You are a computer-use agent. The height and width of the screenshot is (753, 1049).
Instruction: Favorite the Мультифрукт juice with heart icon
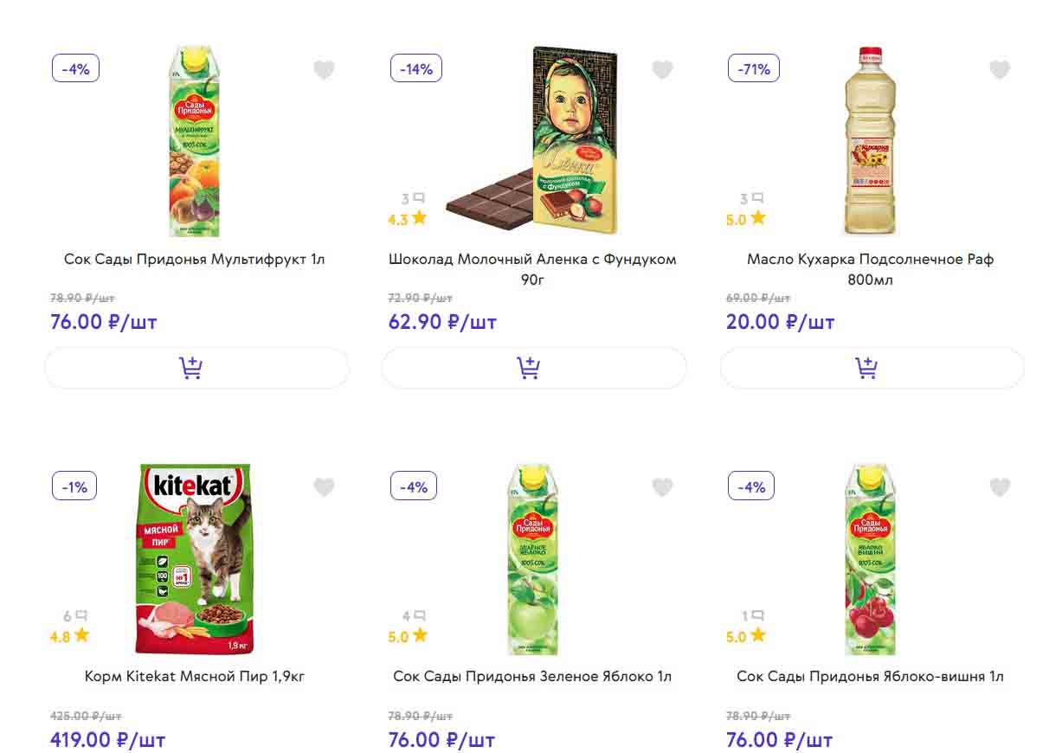[x=324, y=70]
